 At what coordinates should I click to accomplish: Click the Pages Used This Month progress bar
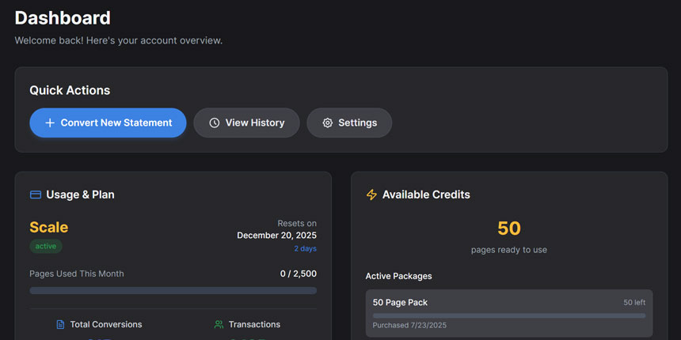[173, 290]
